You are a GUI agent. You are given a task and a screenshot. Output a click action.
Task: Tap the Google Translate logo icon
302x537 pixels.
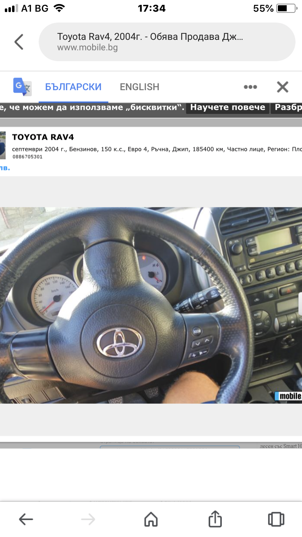click(22, 87)
